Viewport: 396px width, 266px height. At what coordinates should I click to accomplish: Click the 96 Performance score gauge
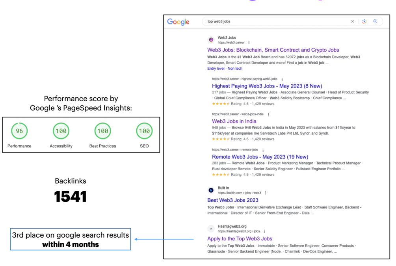click(x=19, y=131)
